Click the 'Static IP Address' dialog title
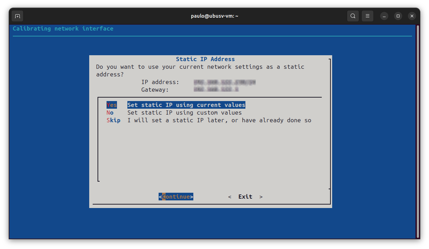 pos(205,59)
